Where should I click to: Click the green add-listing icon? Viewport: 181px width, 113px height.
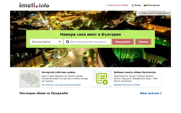(102, 79)
